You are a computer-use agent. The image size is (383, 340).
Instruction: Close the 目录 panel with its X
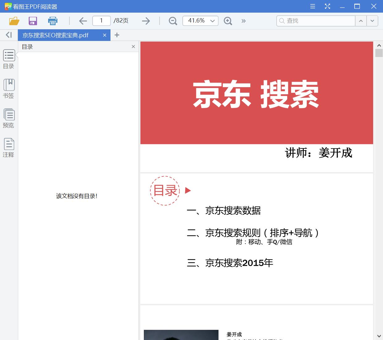(x=133, y=47)
